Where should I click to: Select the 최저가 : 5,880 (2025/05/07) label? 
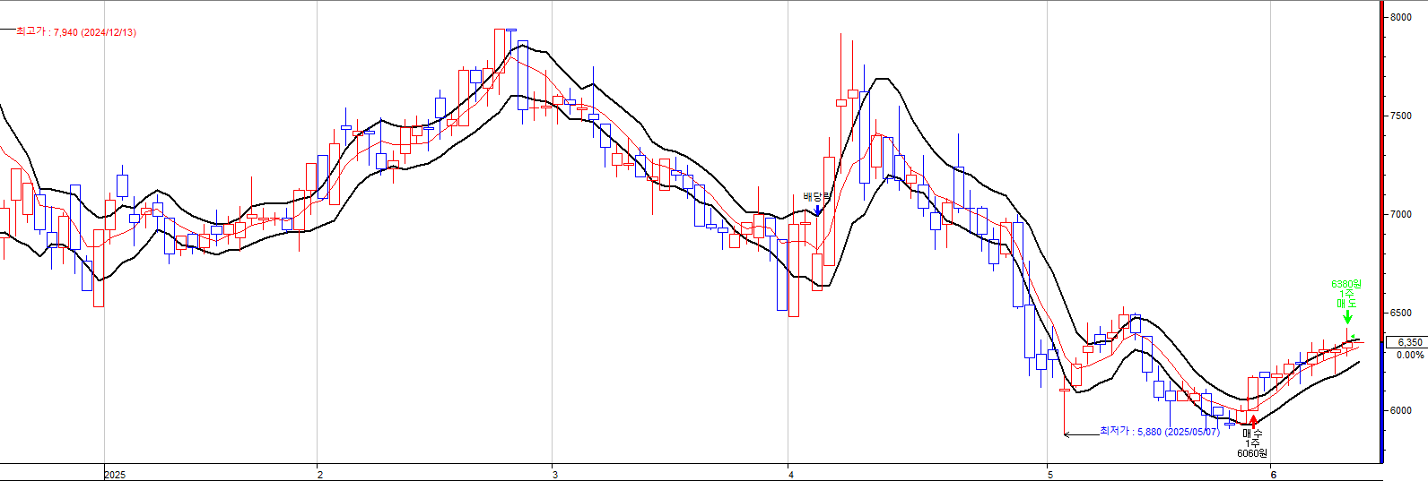[x=1160, y=432]
